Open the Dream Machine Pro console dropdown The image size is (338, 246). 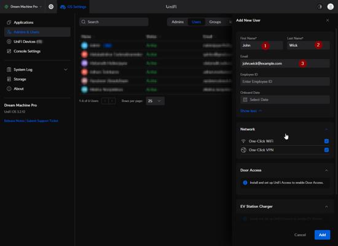click(x=23, y=7)
